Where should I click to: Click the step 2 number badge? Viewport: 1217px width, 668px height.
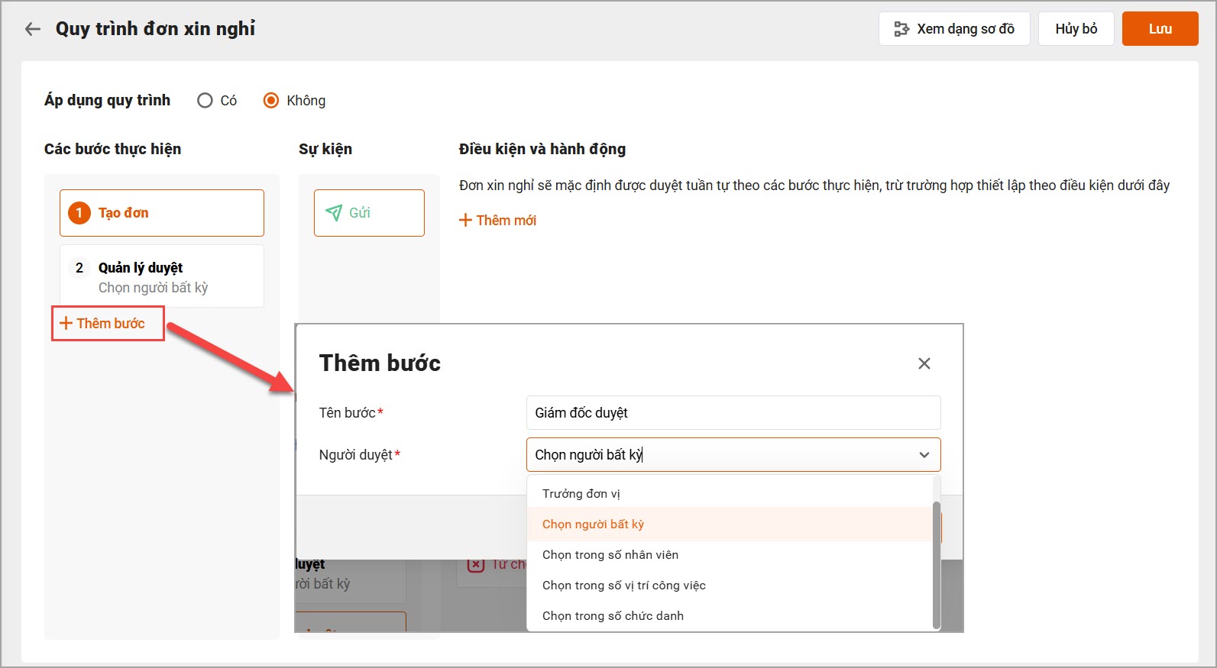coord(79,268)
